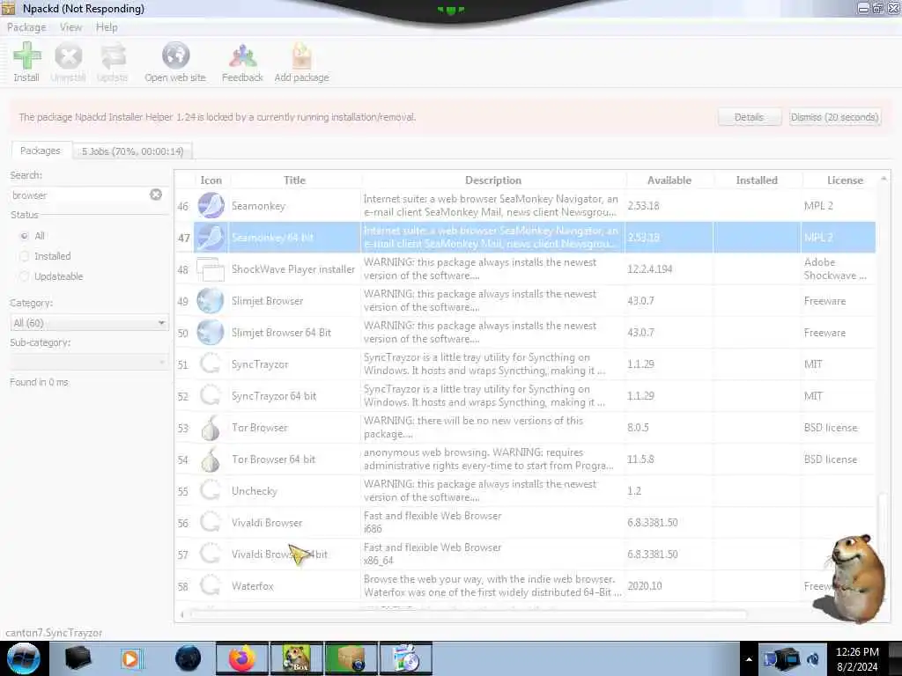This screenshot has height=676, width=902.
Task: Show hidden system tray icons
Action: 749,659
